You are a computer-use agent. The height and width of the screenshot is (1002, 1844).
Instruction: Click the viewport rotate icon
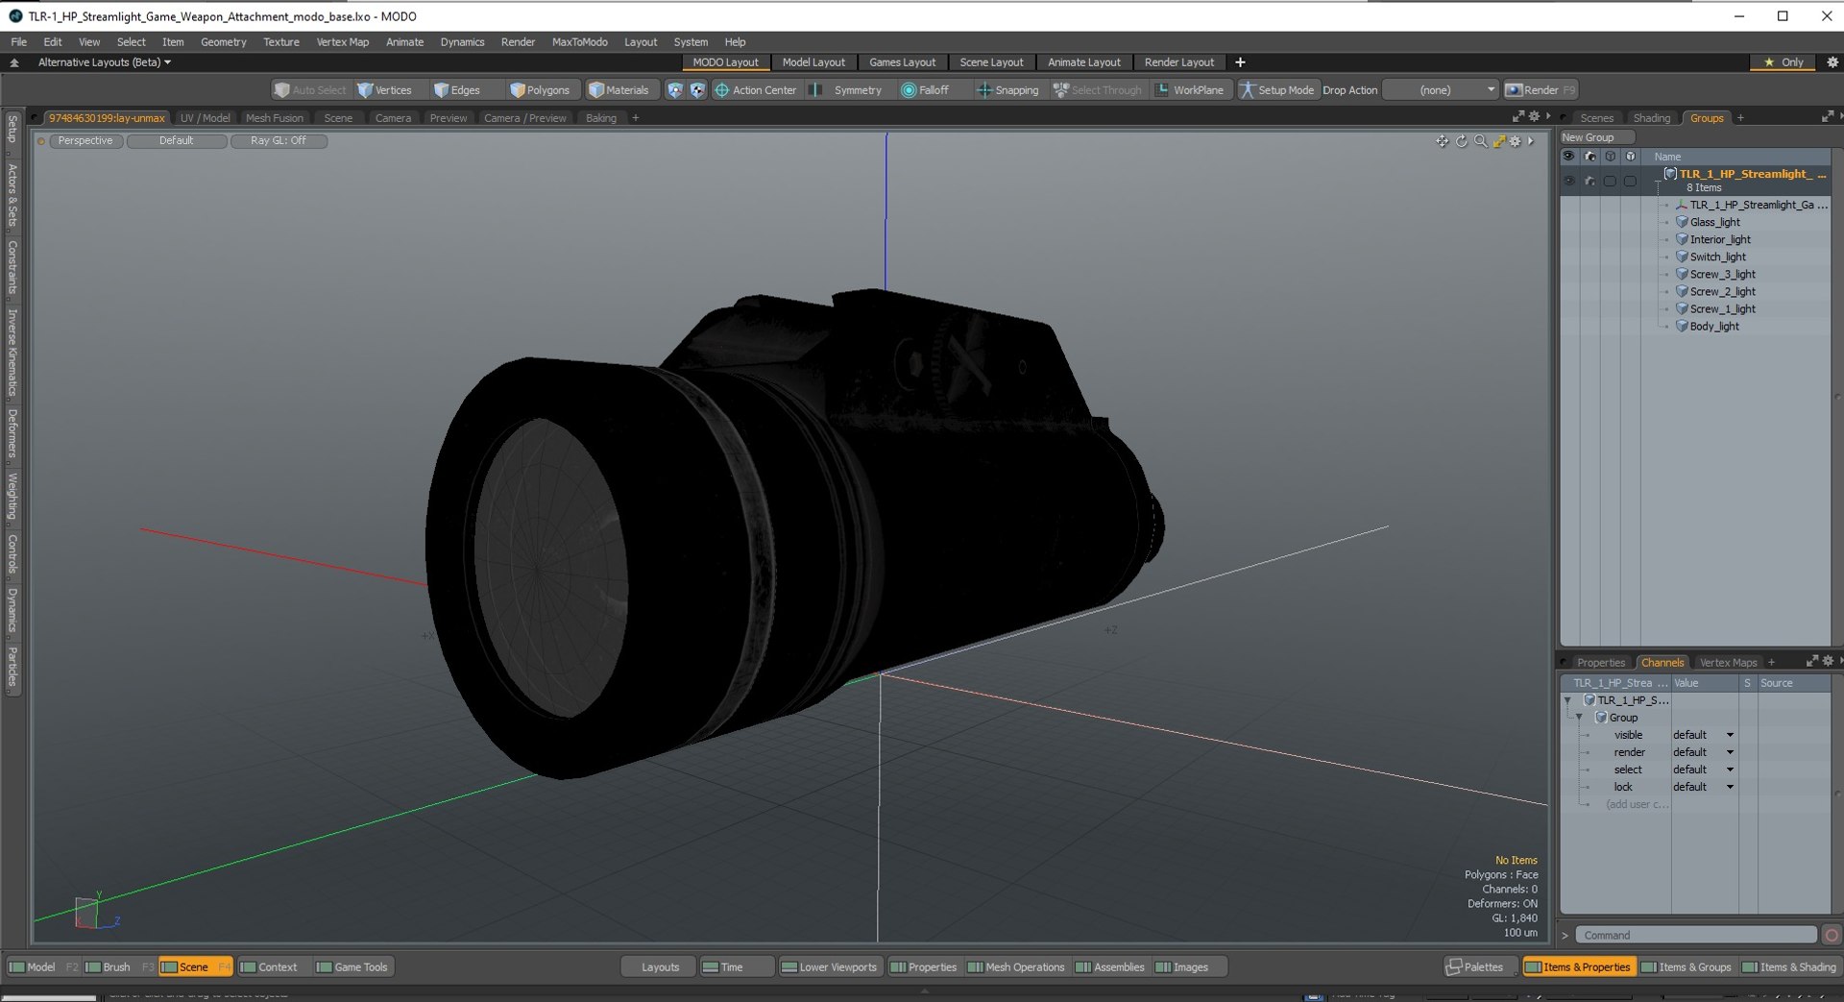click(1461, 141)
